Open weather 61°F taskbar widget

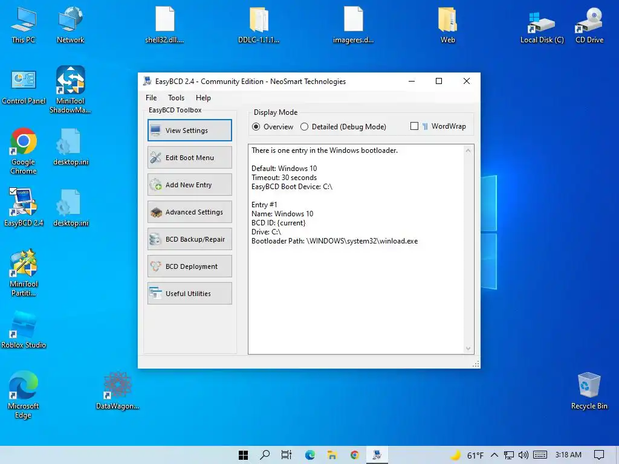(467, 455)
